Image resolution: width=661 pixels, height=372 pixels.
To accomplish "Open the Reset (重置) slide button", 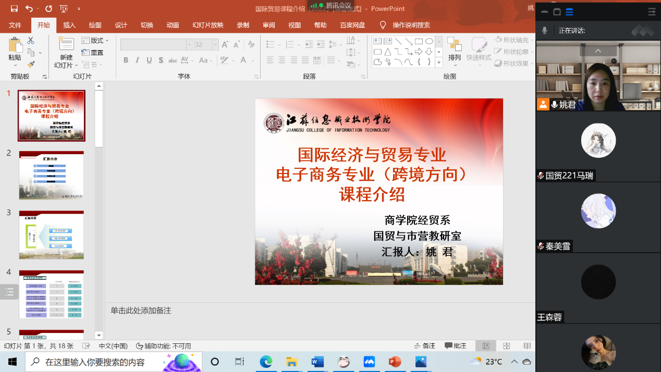I will coord(92,53).
